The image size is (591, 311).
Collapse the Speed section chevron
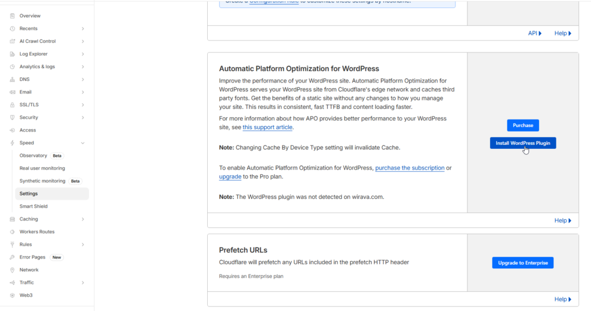83,143
